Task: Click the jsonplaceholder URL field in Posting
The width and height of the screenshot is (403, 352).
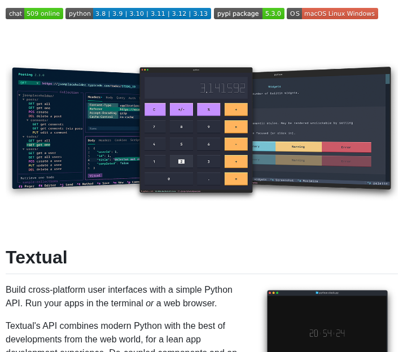Action: point(89,85)
